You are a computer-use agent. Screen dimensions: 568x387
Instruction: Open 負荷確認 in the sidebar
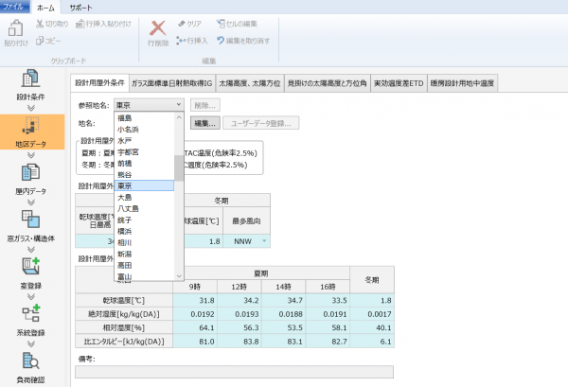point(31,368)
